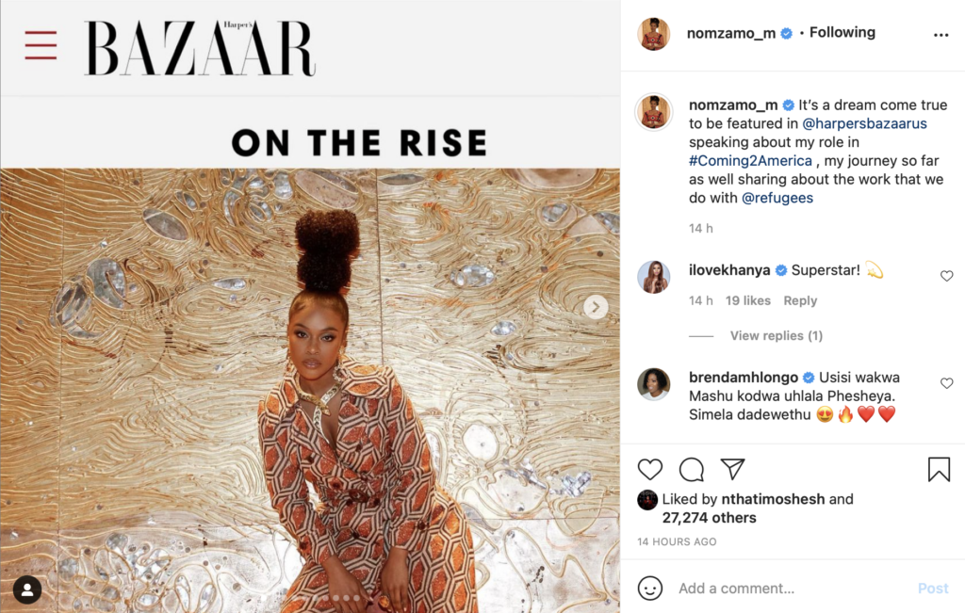Click the Post comment button
This screenshot has width=965, height=613.
coord(933,589)
